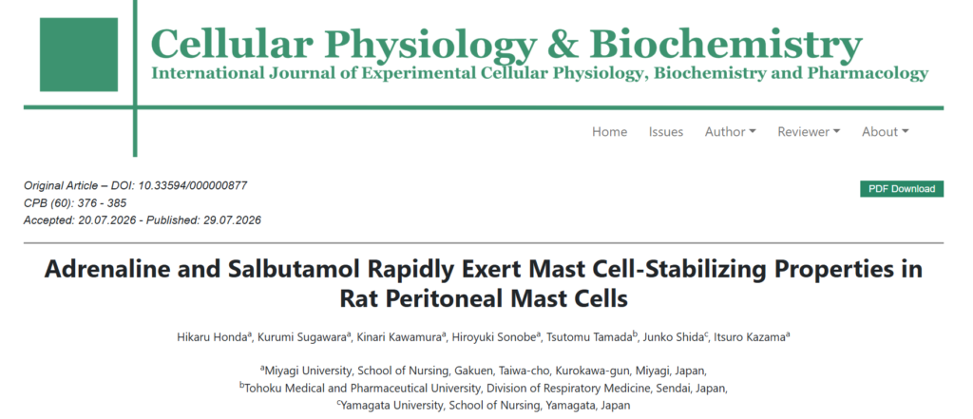Select author name Itsuro Kazama
The image size is (973, 419).
[752, 337]
